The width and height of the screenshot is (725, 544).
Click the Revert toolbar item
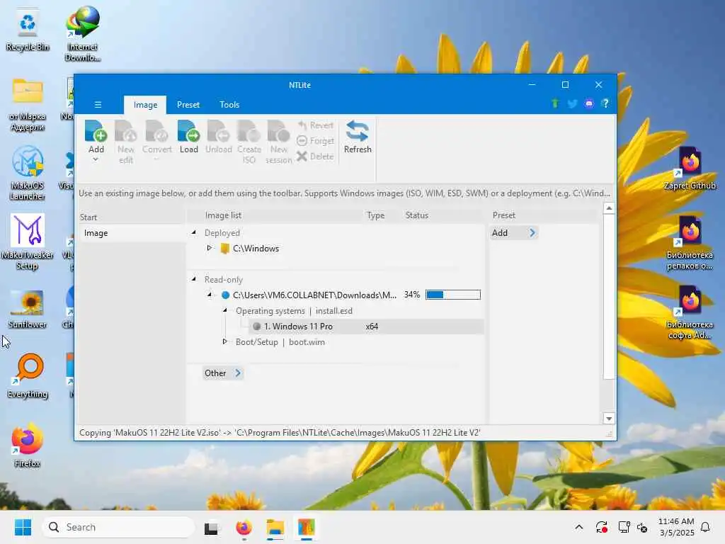coord(316,125)
